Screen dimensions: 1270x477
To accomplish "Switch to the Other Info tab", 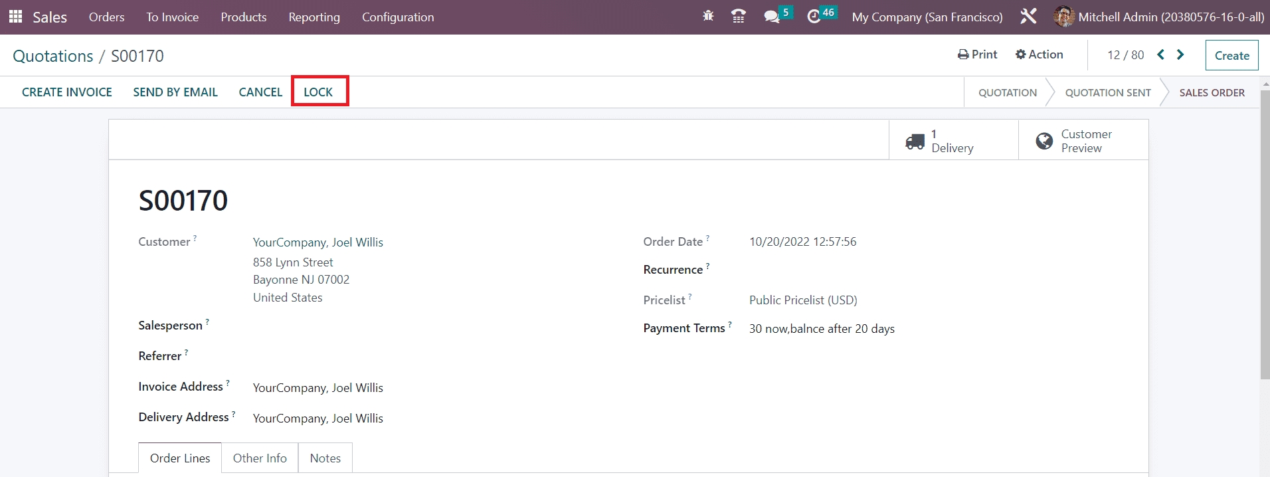I will [260, 458].
